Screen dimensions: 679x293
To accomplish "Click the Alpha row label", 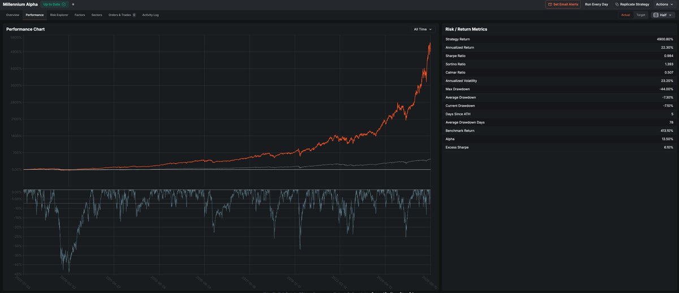I will 450,139.
